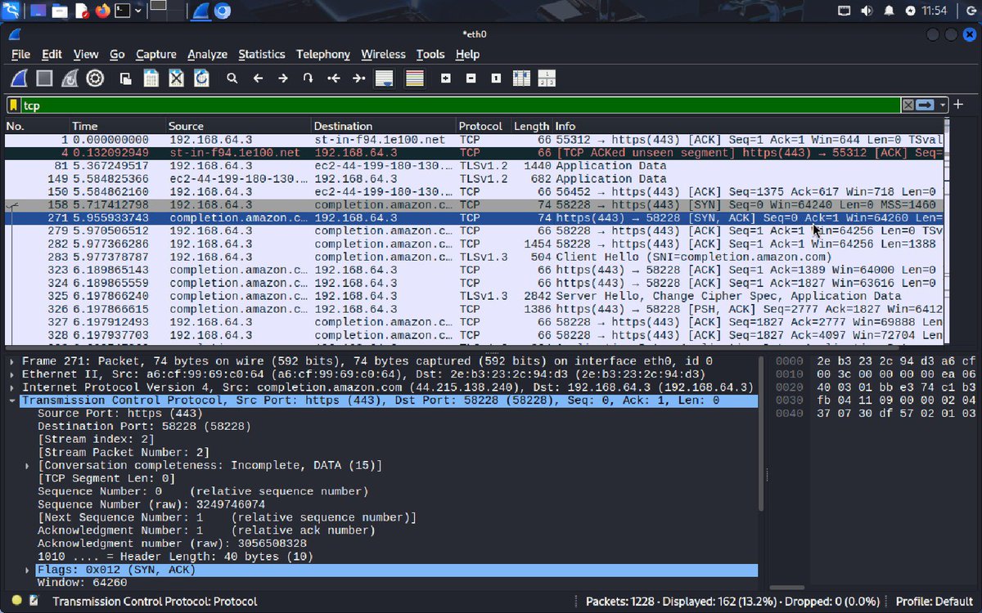This screenshot has width=982, height=613.
Task: Sort packets by Time column header
Action: click(117, 126)
